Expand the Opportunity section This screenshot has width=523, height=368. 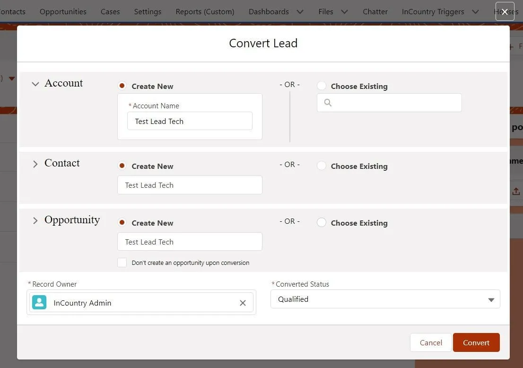coord(35,221)
